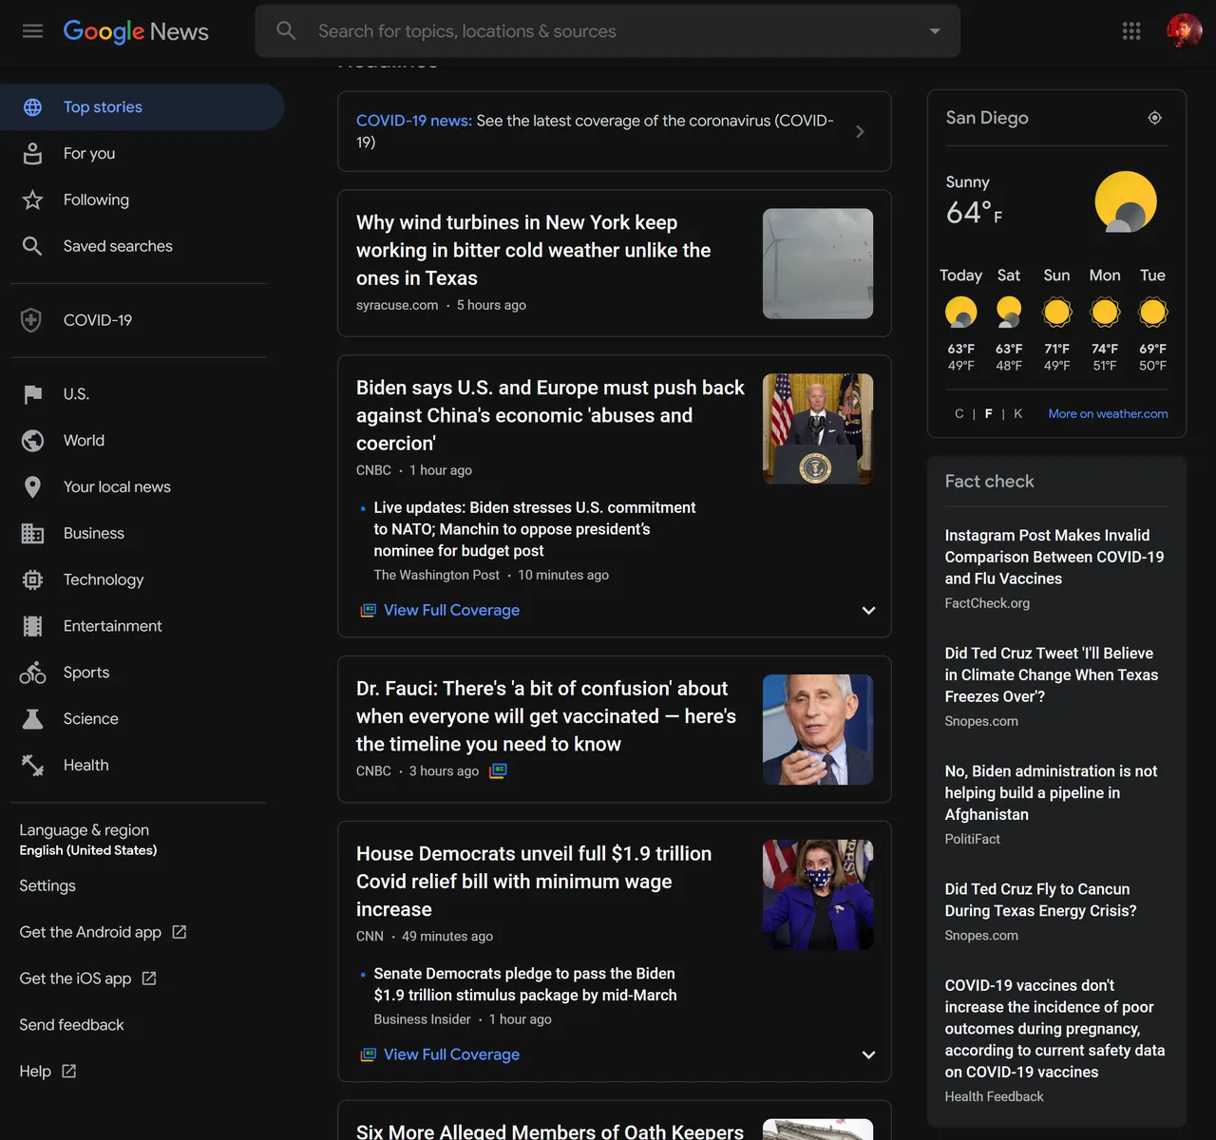This screenshot has width=1216, height=1140.
Task: Open More on weather.com link
Action: pos(1108,413)
